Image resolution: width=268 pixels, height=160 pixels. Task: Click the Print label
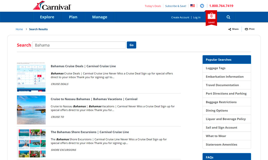tap(252, 29)
